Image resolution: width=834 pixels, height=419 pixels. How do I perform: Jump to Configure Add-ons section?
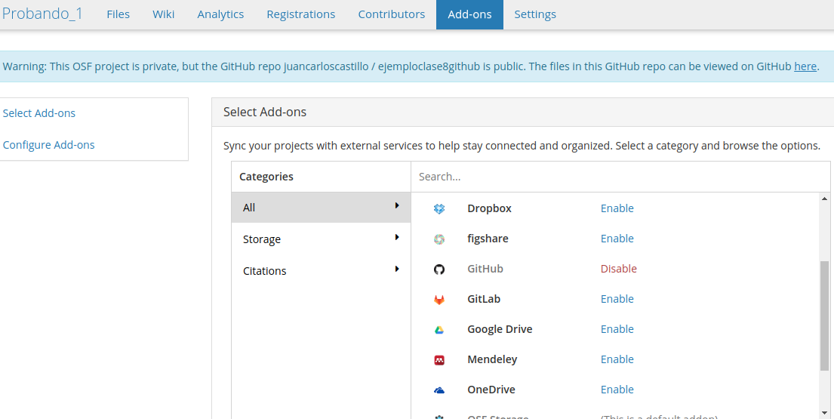pyautogui.click(x=48, y=145)
